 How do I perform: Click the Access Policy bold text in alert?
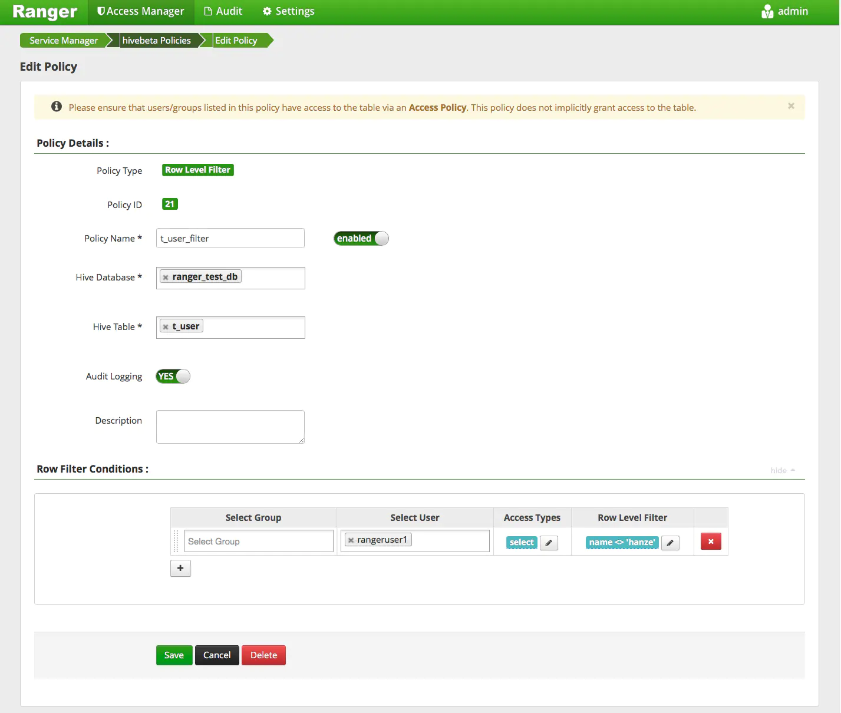pos(437,107)
